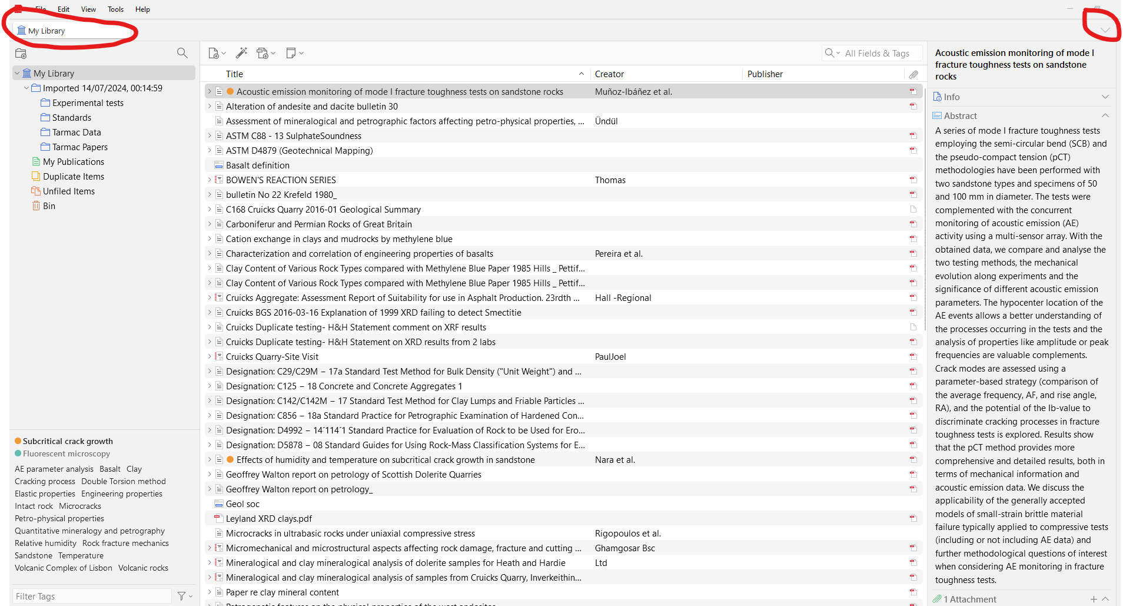Click attachment icon for C168 Cruicks Quarry row
Screen dimensions: 1123x606
point(913,210)
